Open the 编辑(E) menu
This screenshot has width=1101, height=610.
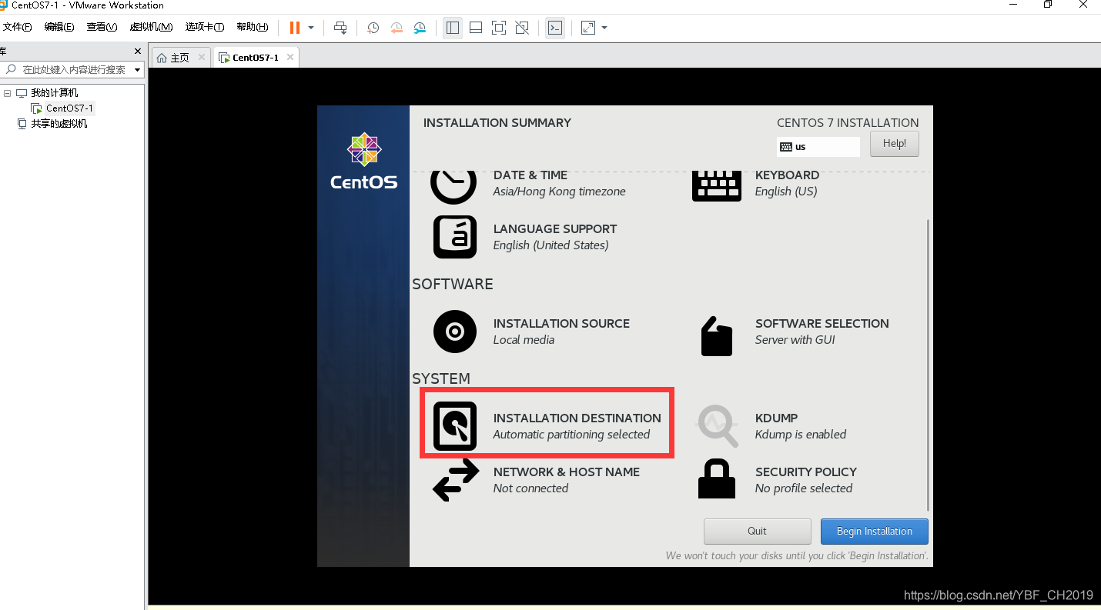pyautogui.click(x=59, y=27)
